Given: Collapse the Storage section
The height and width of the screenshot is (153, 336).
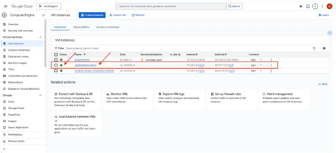Looking at the screenshot, I should coord(40,95).
